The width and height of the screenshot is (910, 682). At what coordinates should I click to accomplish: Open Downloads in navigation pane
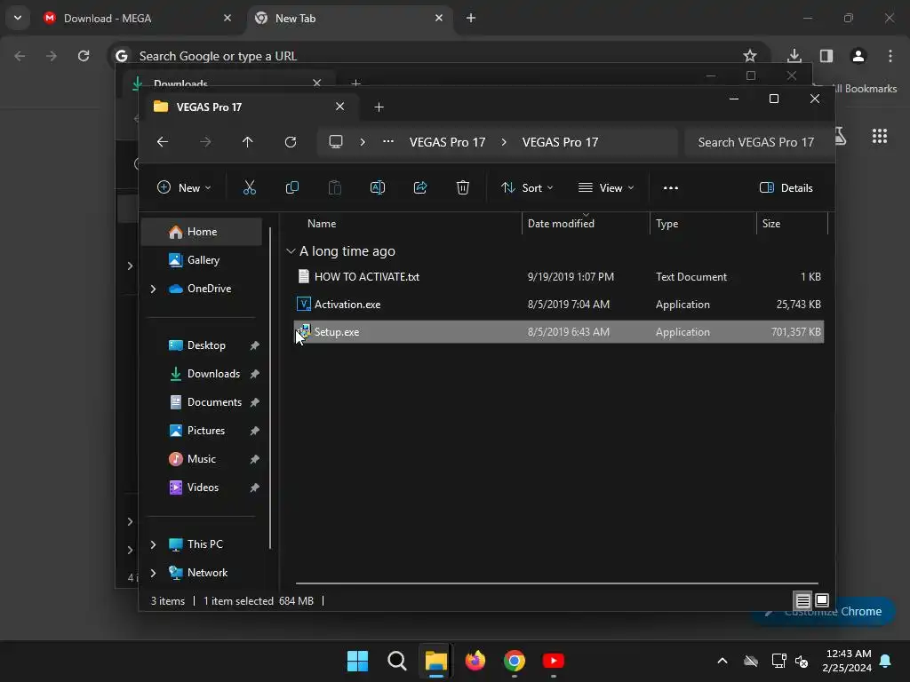click(202, 374)
